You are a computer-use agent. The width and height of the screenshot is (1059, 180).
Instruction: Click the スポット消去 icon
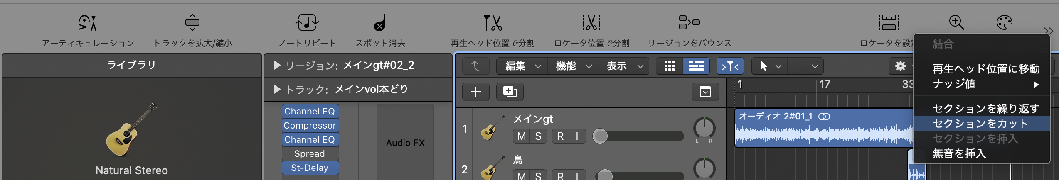(x=380, y=23)
